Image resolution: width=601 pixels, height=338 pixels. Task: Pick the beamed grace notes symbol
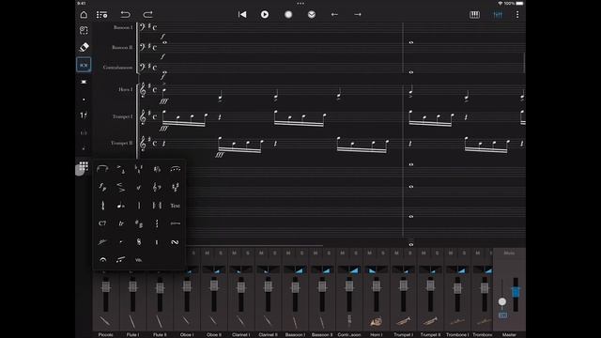[x=120, y=259]
